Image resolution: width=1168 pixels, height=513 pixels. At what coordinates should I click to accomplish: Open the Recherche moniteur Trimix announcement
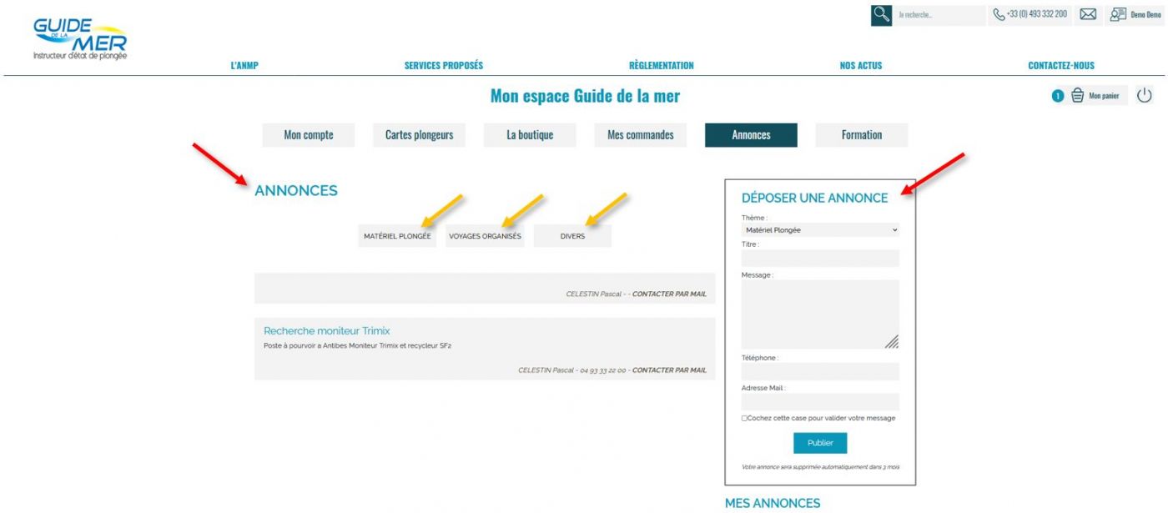[x=326, y=331]
